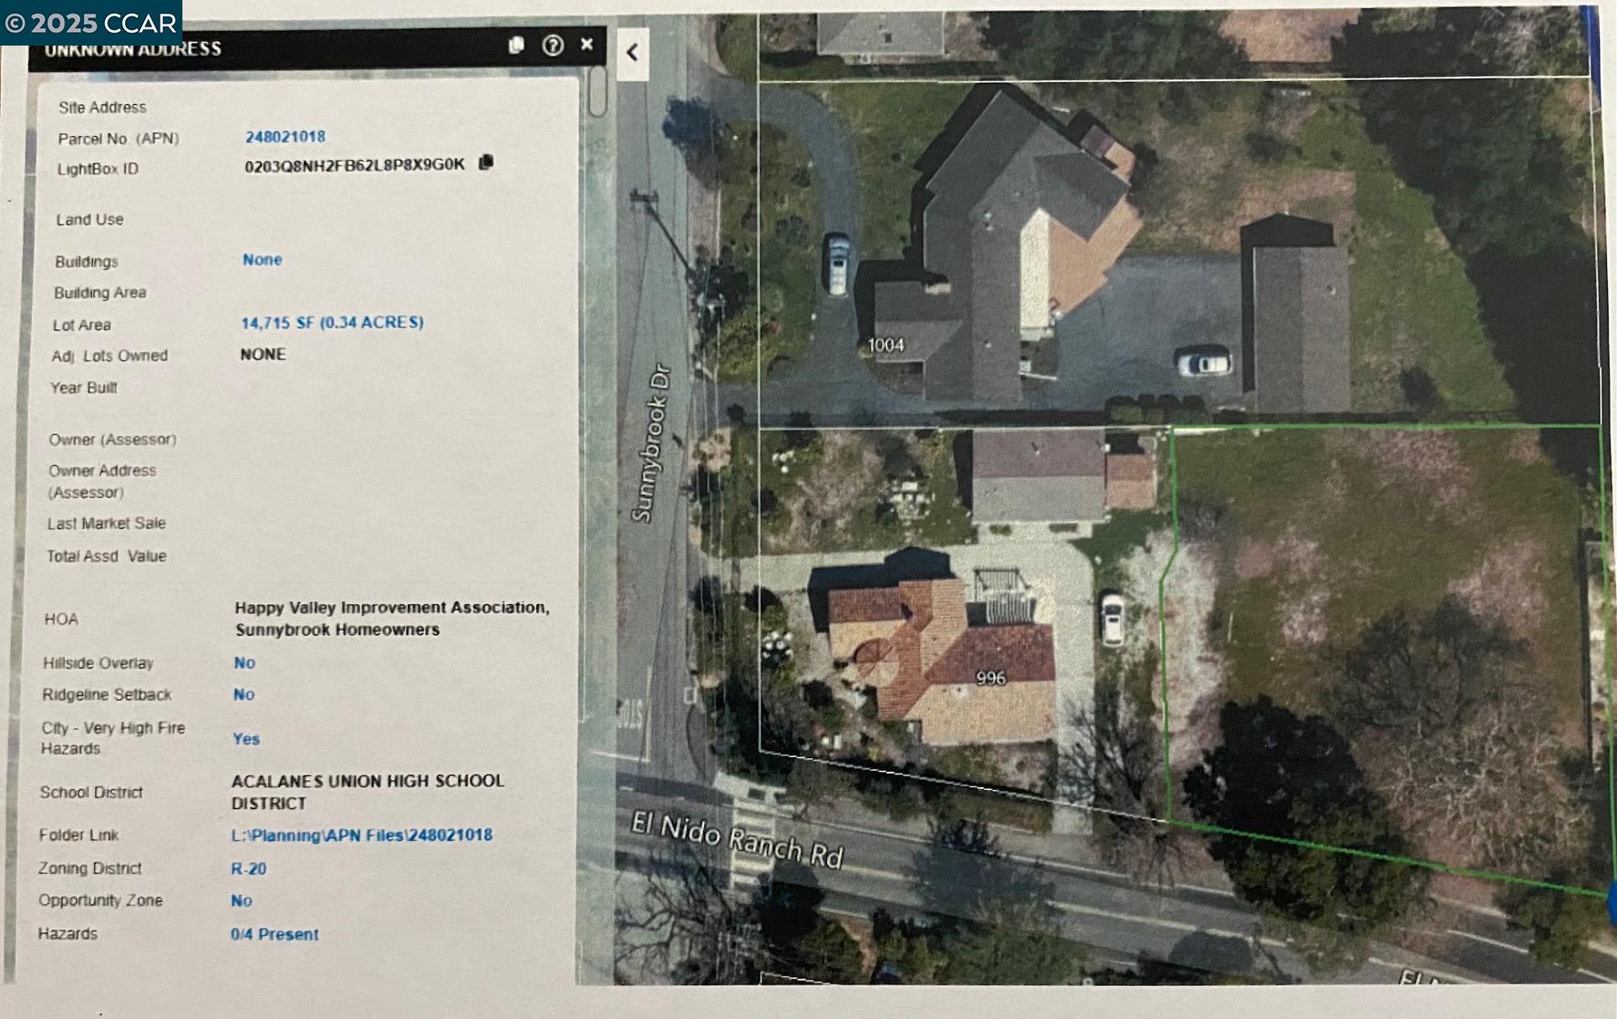The image size is (1617, 1019).
Task: Select parcel 996 on the aerial map
Action: [x=990, y=679]
